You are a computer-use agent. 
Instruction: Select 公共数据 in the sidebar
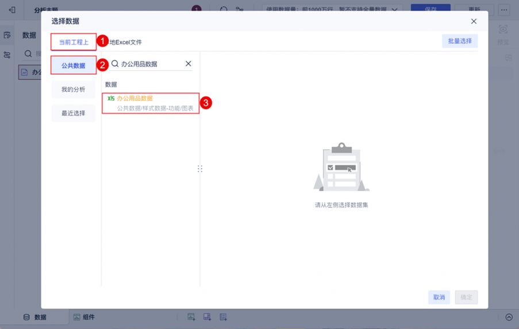(74, 65)
